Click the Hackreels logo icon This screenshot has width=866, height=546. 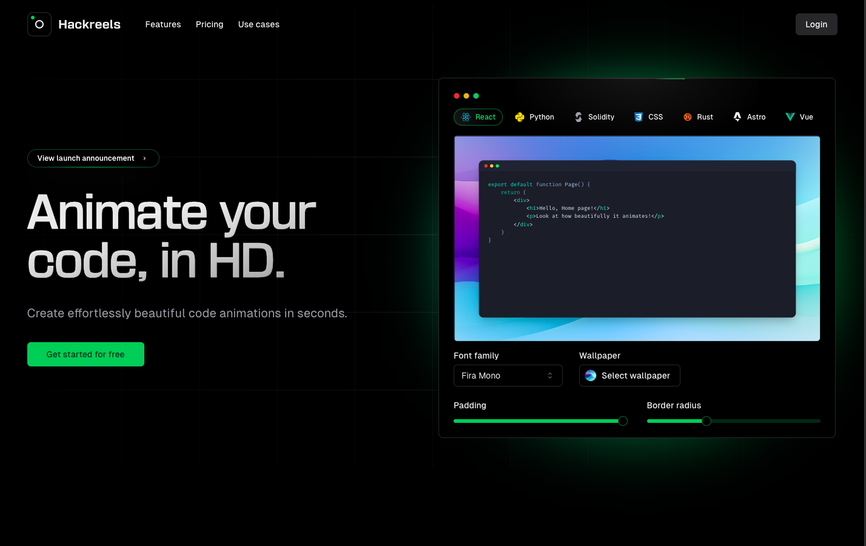[x=39, y=24]
